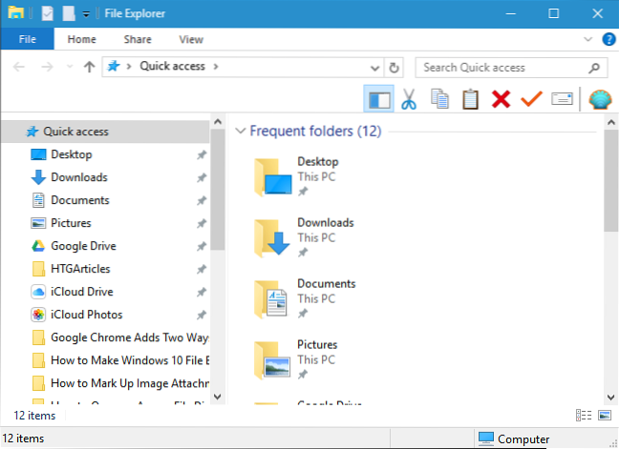Click the clipboard Paste icon

[470, 99]
